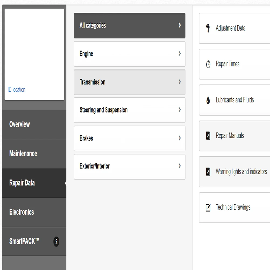Click the Technical Drawings edit icon
This screenshot has height=270, width=270.
(208, 208)
